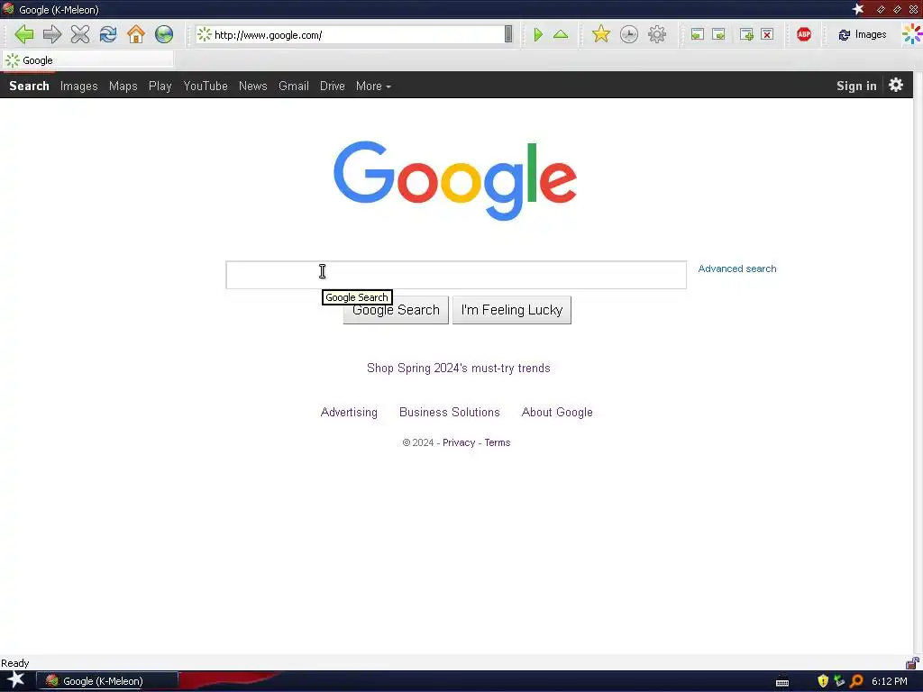923x692 pixels.
Task: Click Search in the Google bar
Action: tap(30, 86)
